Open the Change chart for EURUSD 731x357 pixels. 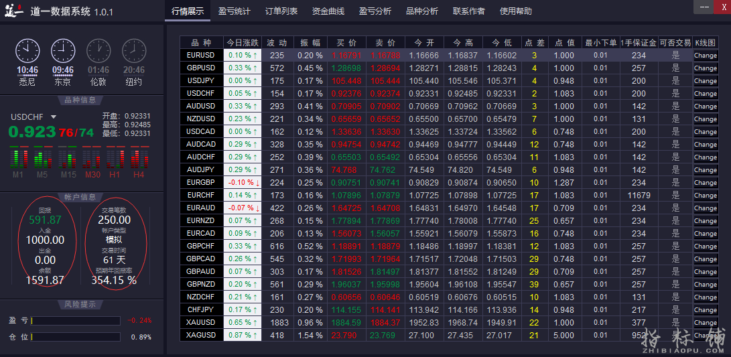[x=706, y=56]
